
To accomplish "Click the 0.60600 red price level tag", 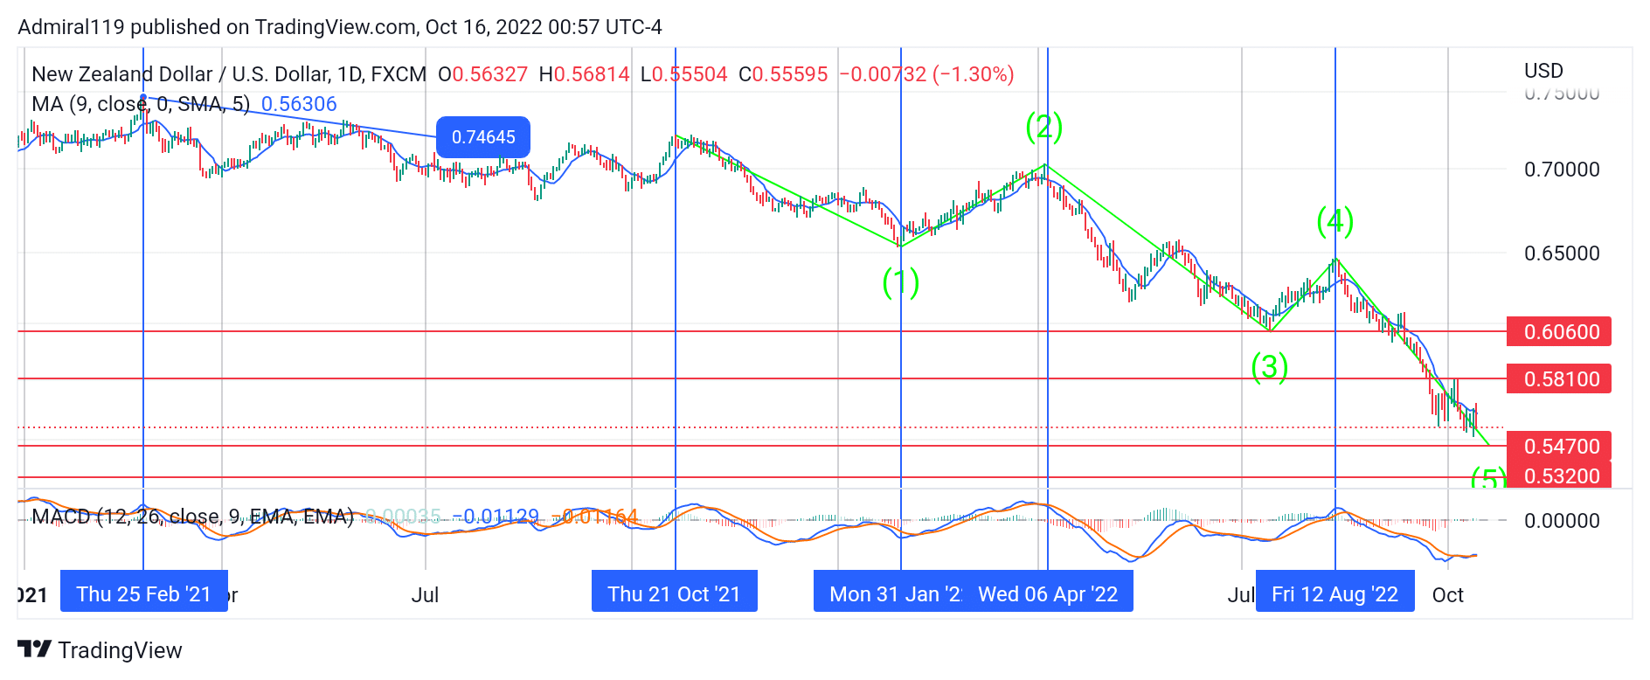I will 1559,332.
